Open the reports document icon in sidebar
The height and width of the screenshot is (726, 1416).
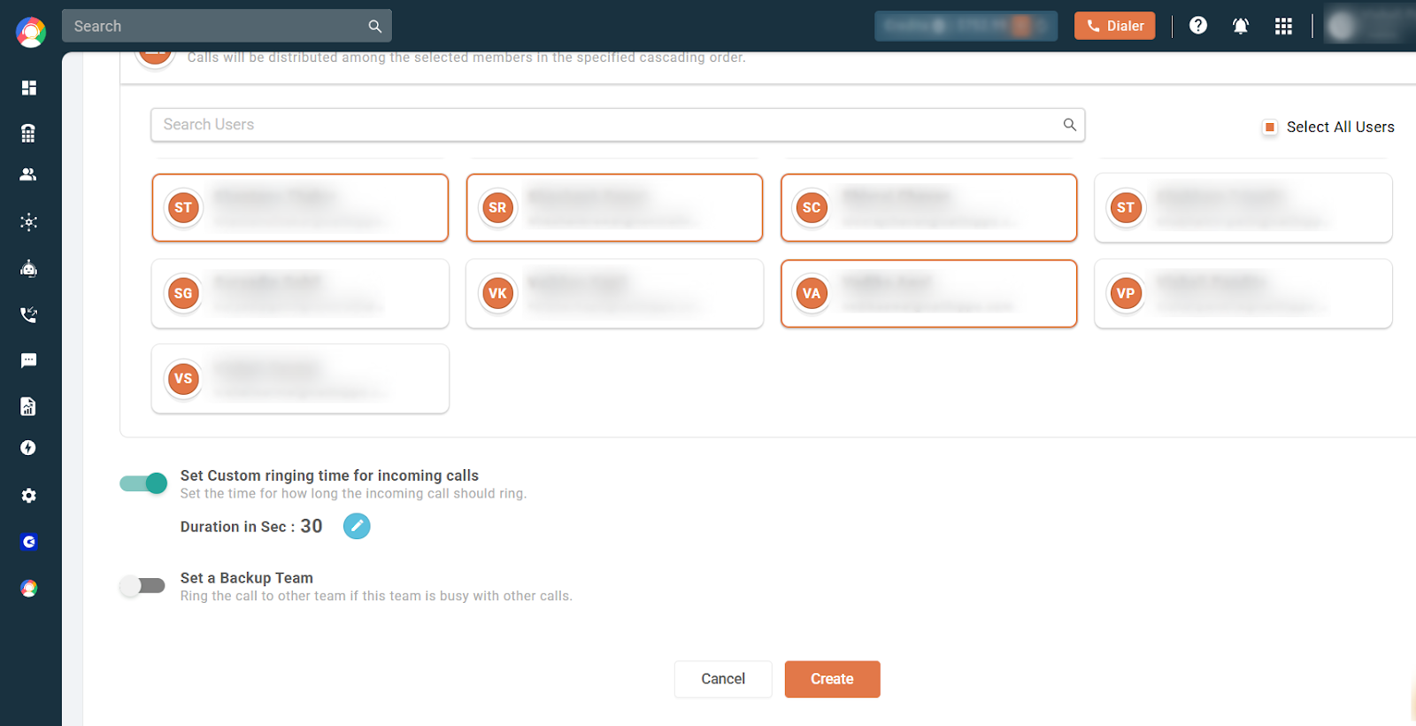coord(29,406)
